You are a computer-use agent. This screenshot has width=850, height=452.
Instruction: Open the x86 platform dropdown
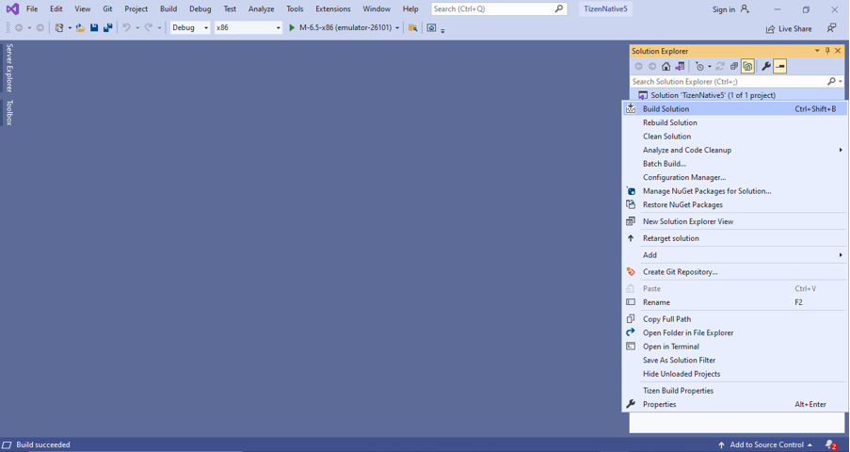click(x=249, y=28)
